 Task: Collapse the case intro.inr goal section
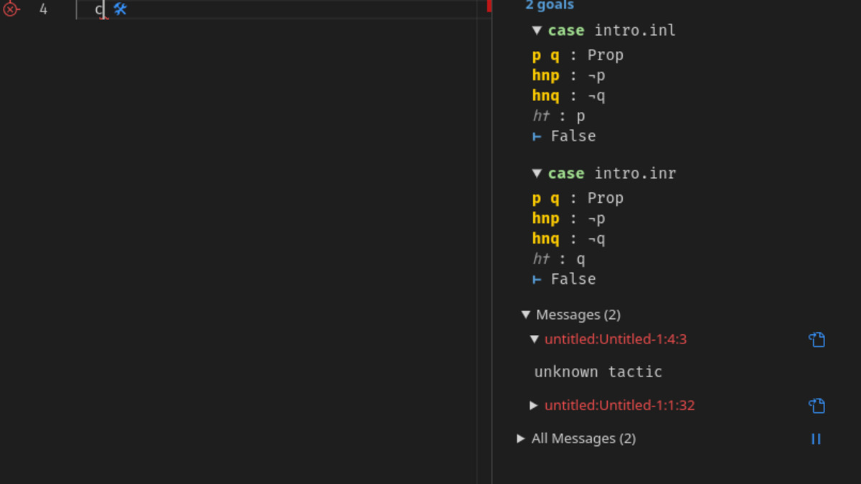tap(535, 173)
